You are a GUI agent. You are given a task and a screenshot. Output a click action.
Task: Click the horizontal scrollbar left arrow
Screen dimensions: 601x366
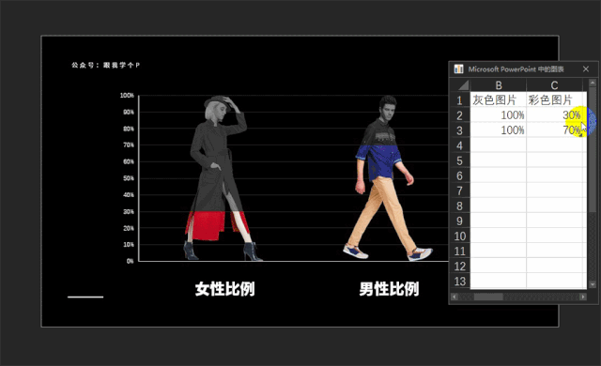click(x=455, y=297)
